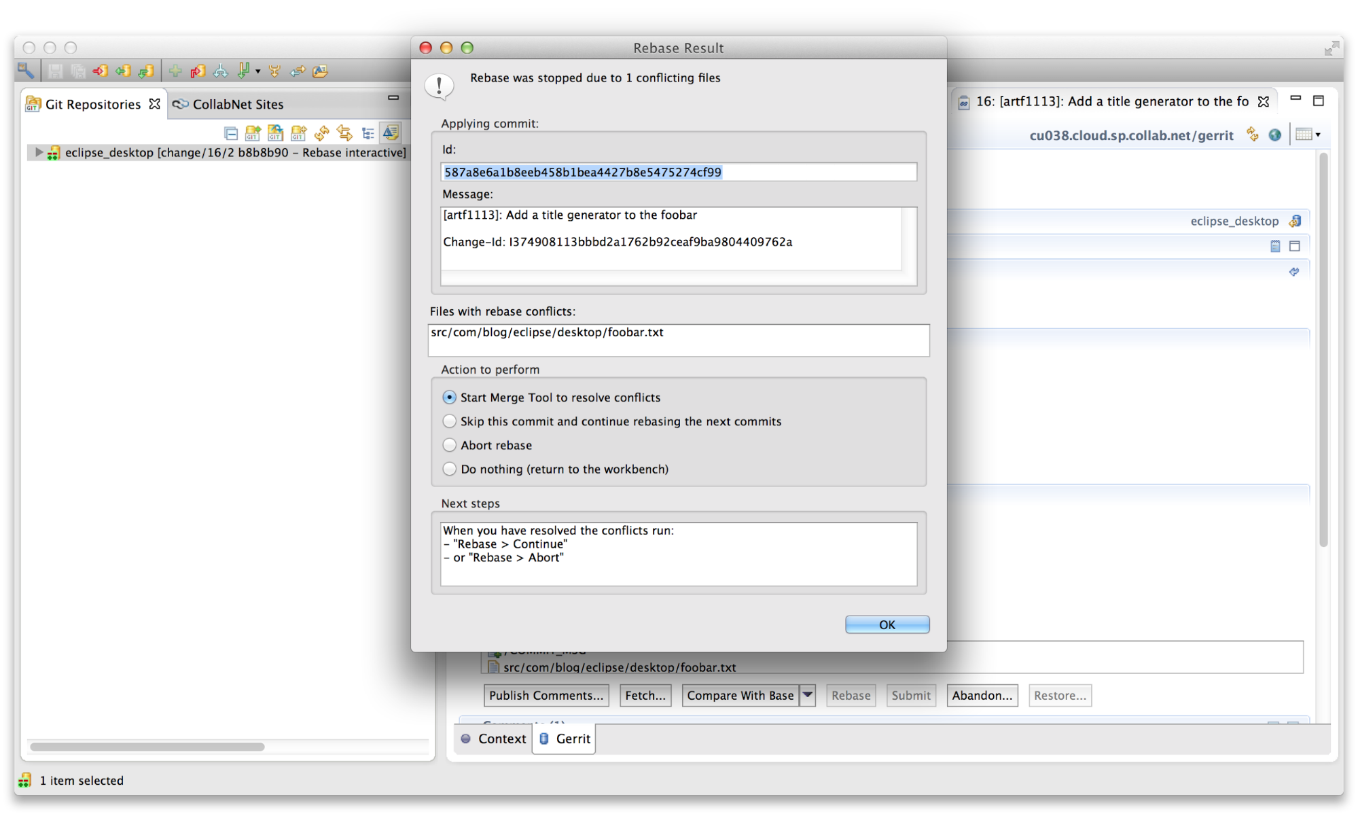Click OK in the Rebase Result dialog
Screen dimensions: 1358x816
tap(887, 624)
